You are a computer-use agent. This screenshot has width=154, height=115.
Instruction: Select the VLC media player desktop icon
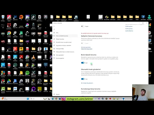pos(33,58)
